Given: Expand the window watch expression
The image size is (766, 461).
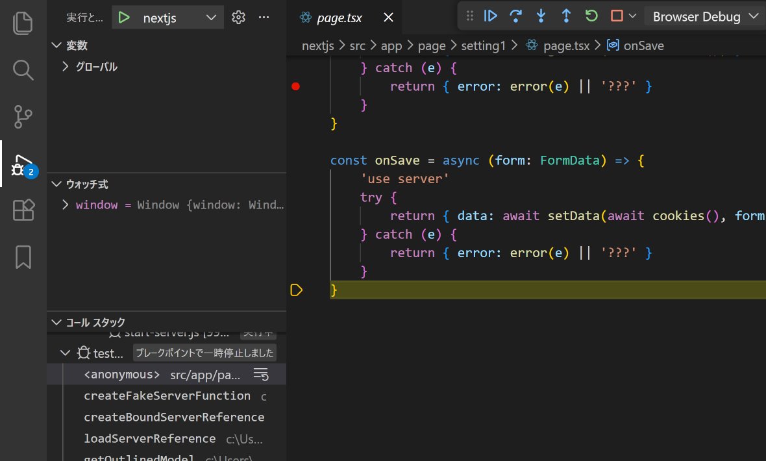Looking at the screenshot, I should coord(66,205).
